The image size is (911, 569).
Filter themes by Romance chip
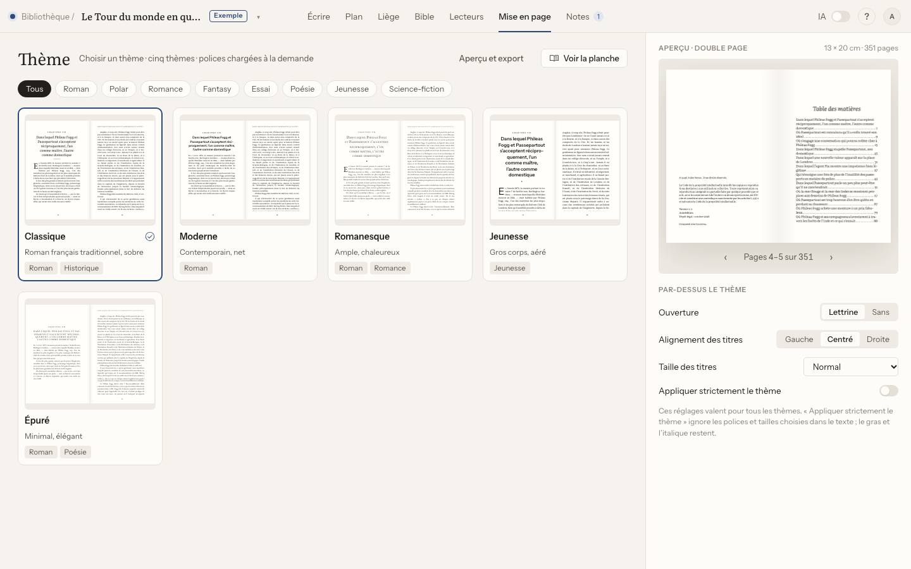click(166, 89)
